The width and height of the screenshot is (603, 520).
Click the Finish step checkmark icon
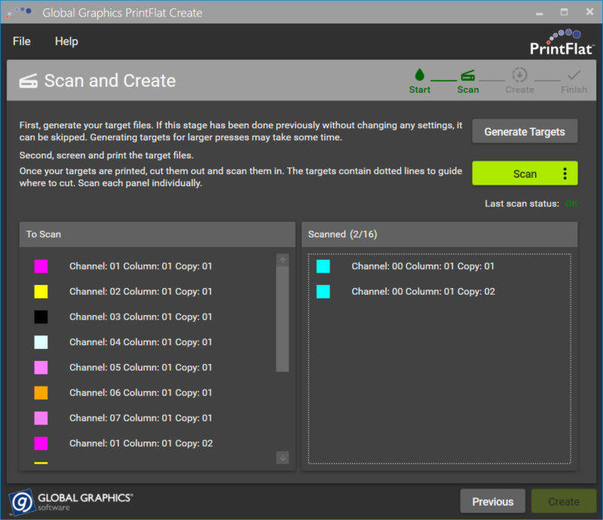tap(574, 75)
